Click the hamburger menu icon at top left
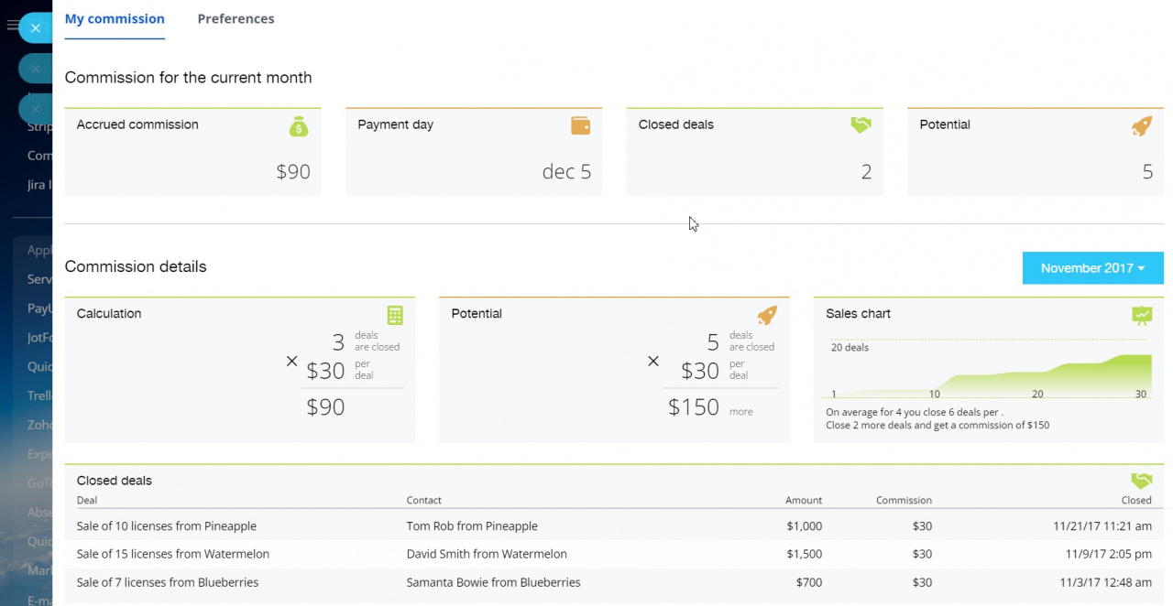The width and height of the screenshot is (1173, 606). coord(12,26)
